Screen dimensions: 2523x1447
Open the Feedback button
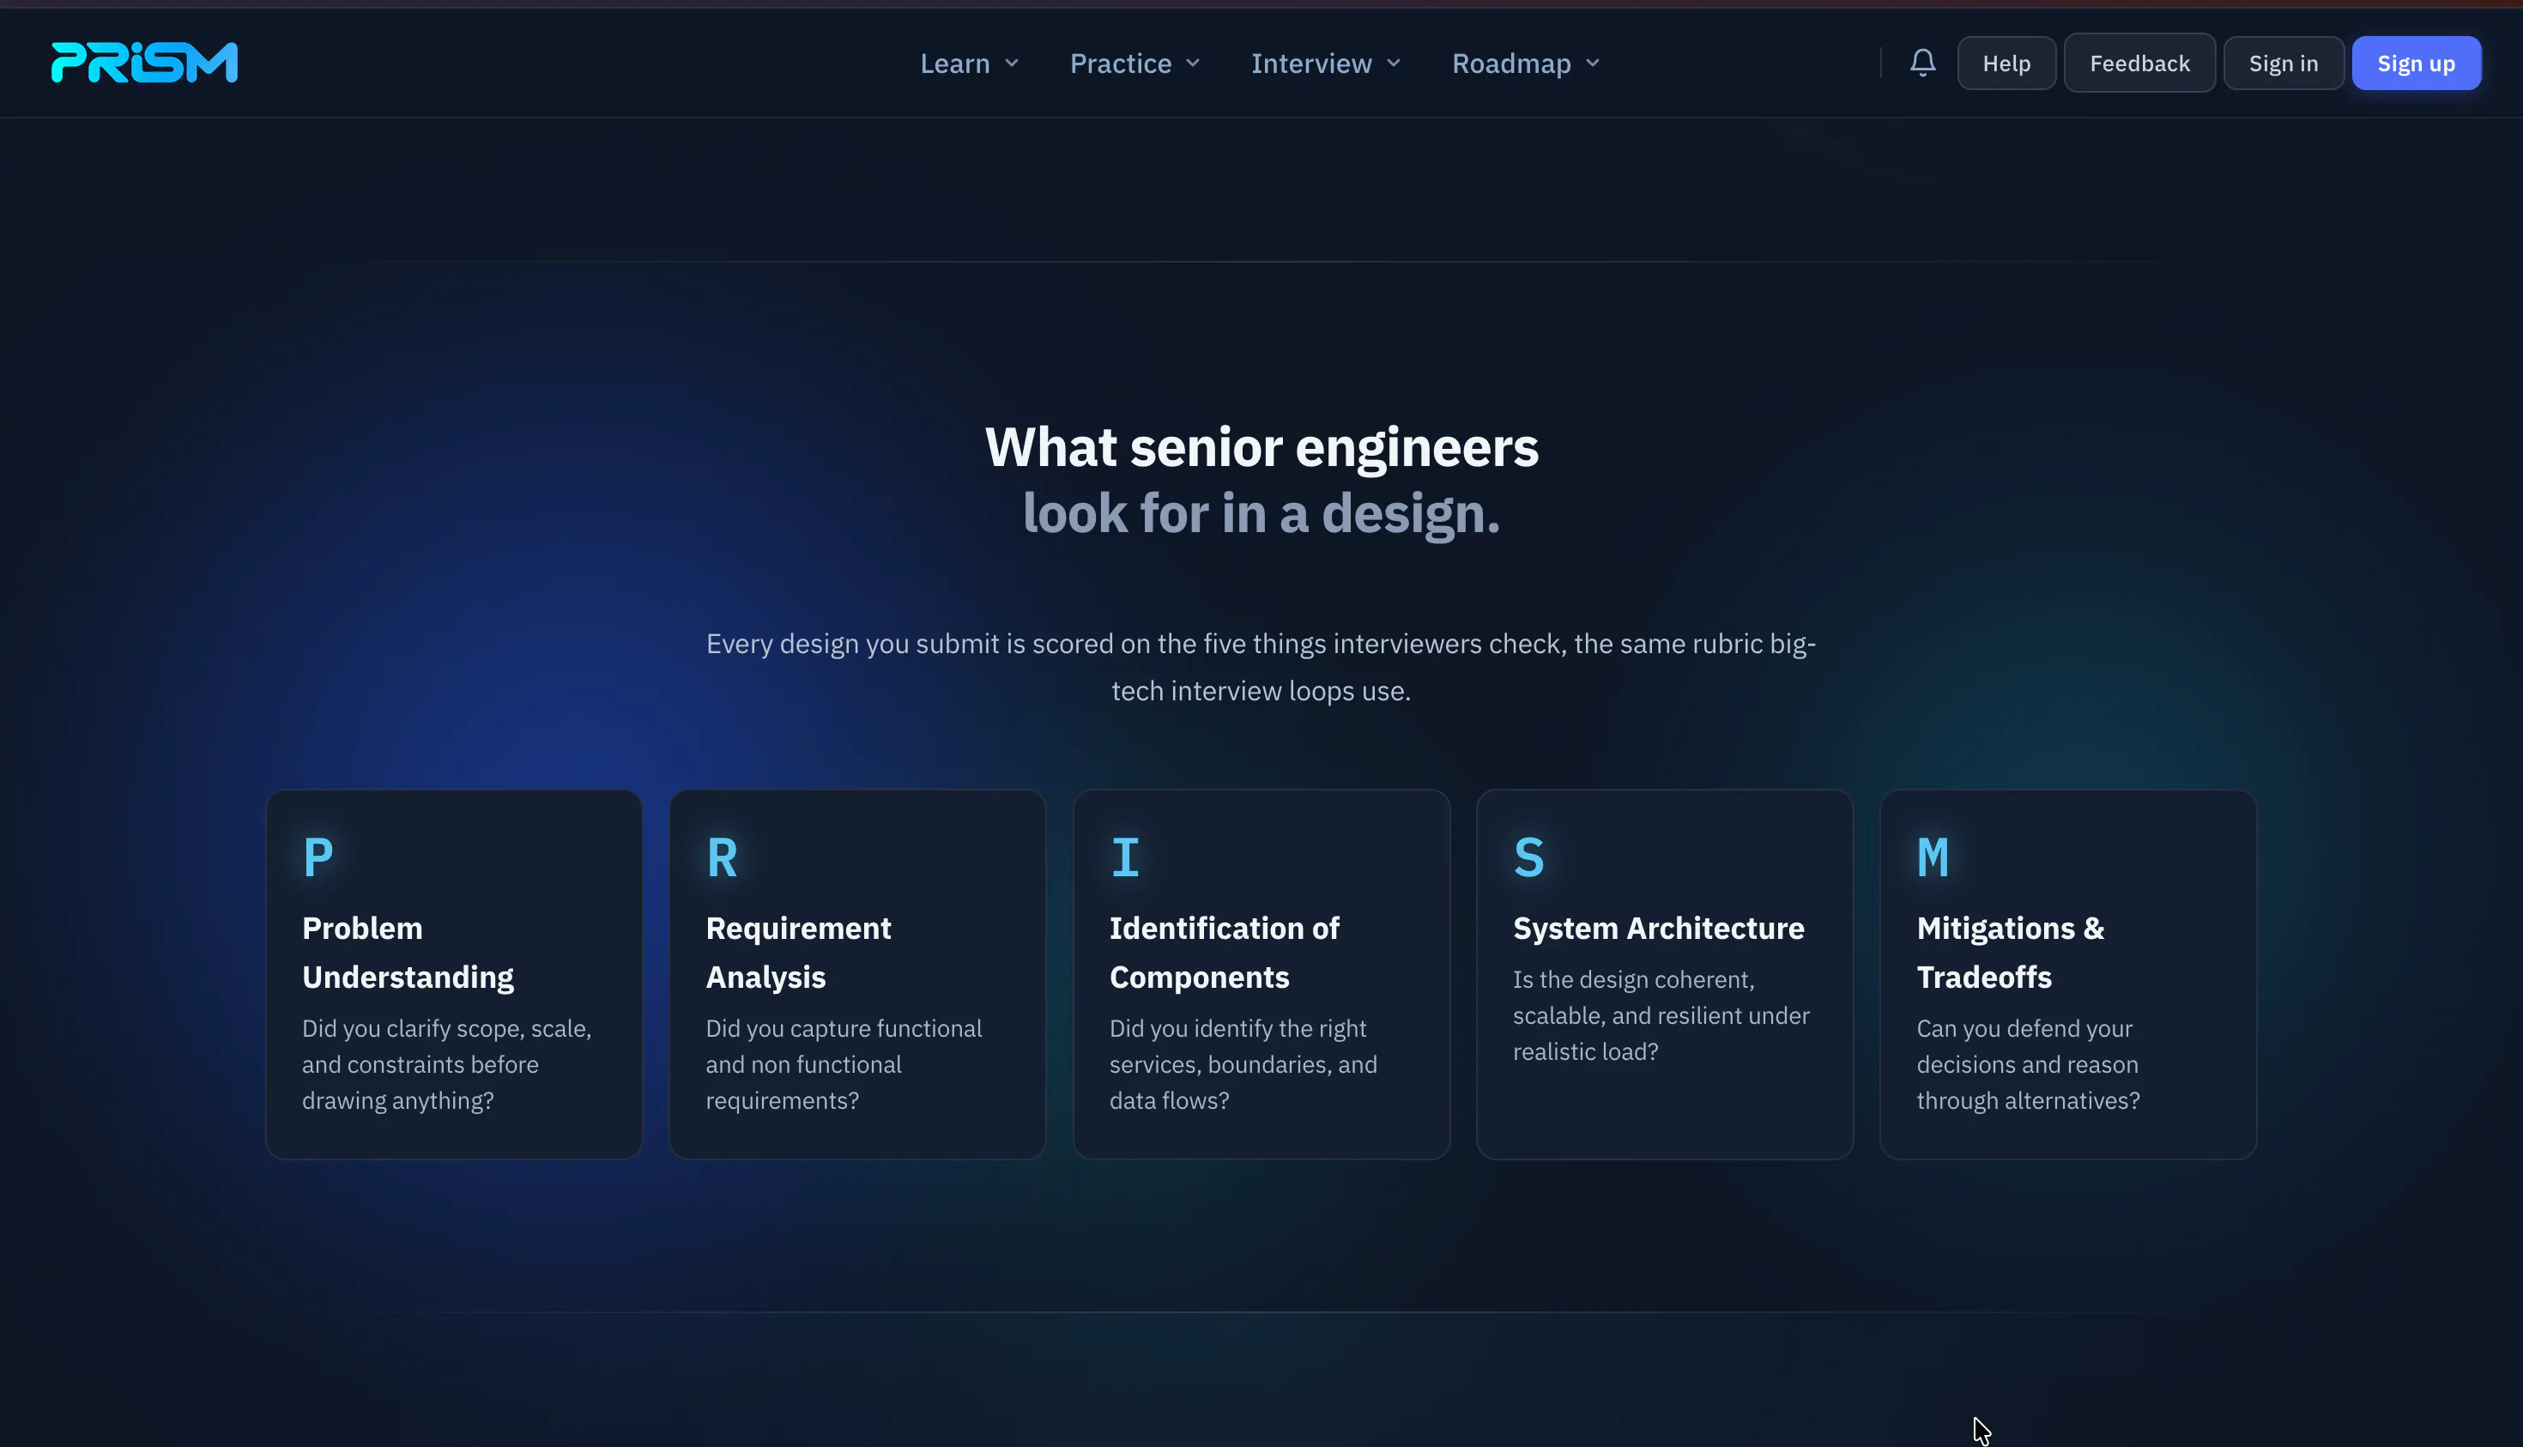click(x=2139, y=64)
